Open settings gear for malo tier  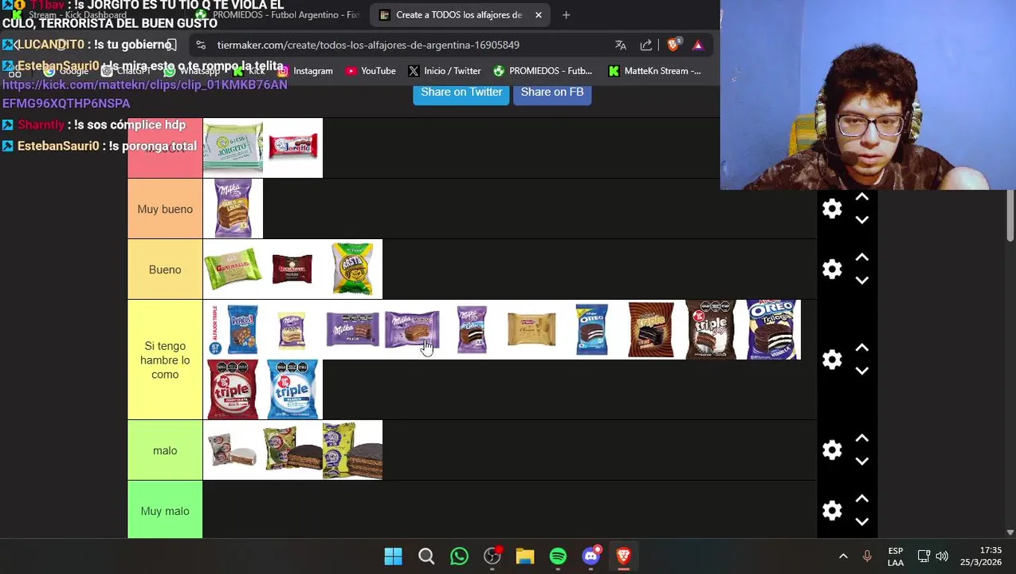(832, 450)
